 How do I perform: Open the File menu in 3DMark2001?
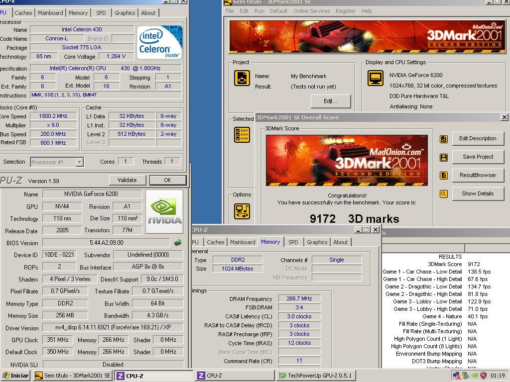tap(230, 11)
